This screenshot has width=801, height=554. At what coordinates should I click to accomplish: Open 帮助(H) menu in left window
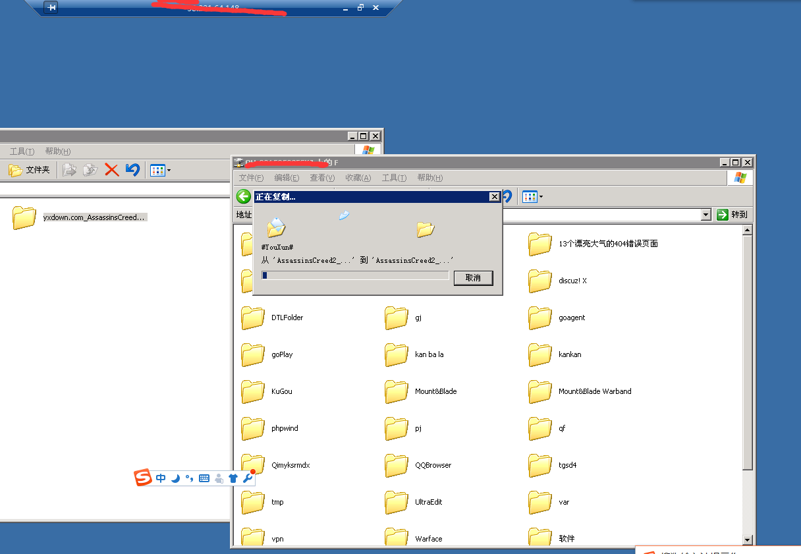[57, 152]
